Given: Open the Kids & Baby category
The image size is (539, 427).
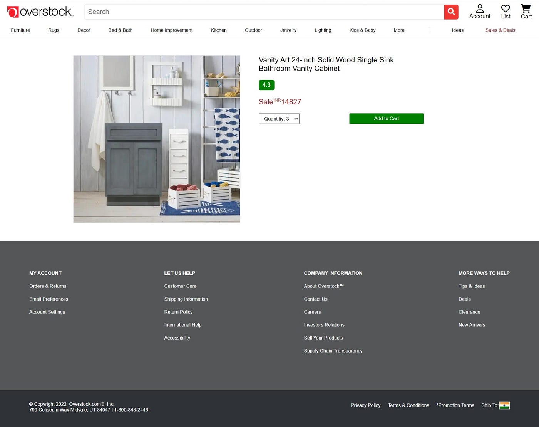Looking at the screenshot, I should [x=362, y=30].
